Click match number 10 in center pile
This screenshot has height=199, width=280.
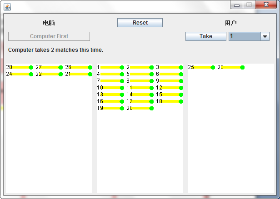pos(110,88)
